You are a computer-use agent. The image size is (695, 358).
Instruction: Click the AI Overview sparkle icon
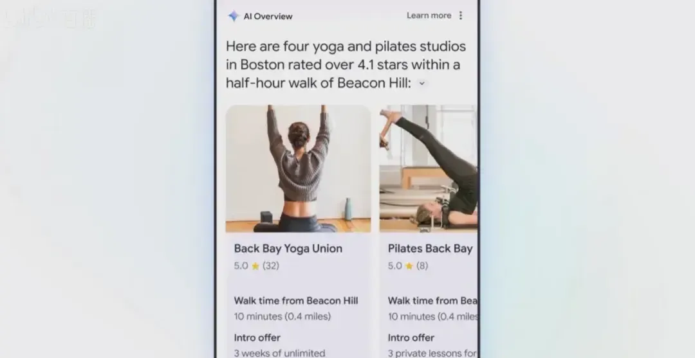pyautogui.click(x=234, y=16)
